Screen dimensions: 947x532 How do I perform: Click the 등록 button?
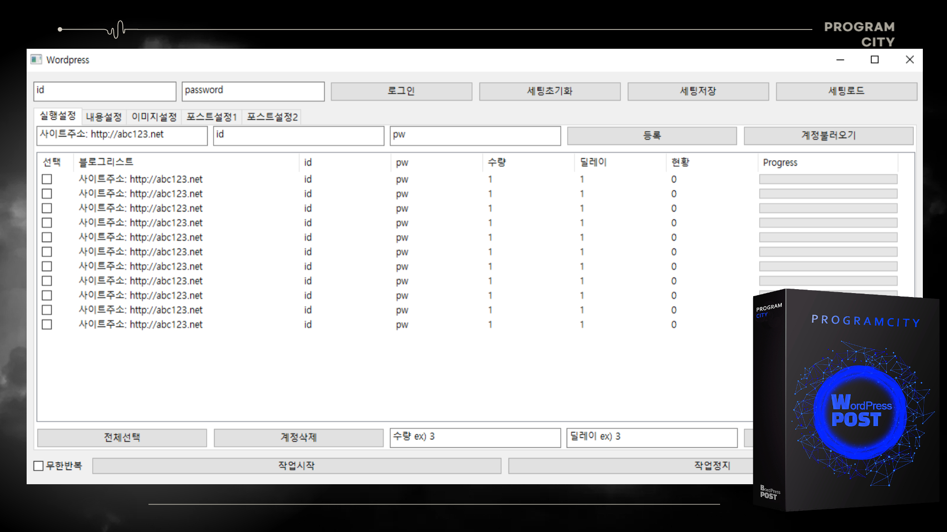[652, 135]
